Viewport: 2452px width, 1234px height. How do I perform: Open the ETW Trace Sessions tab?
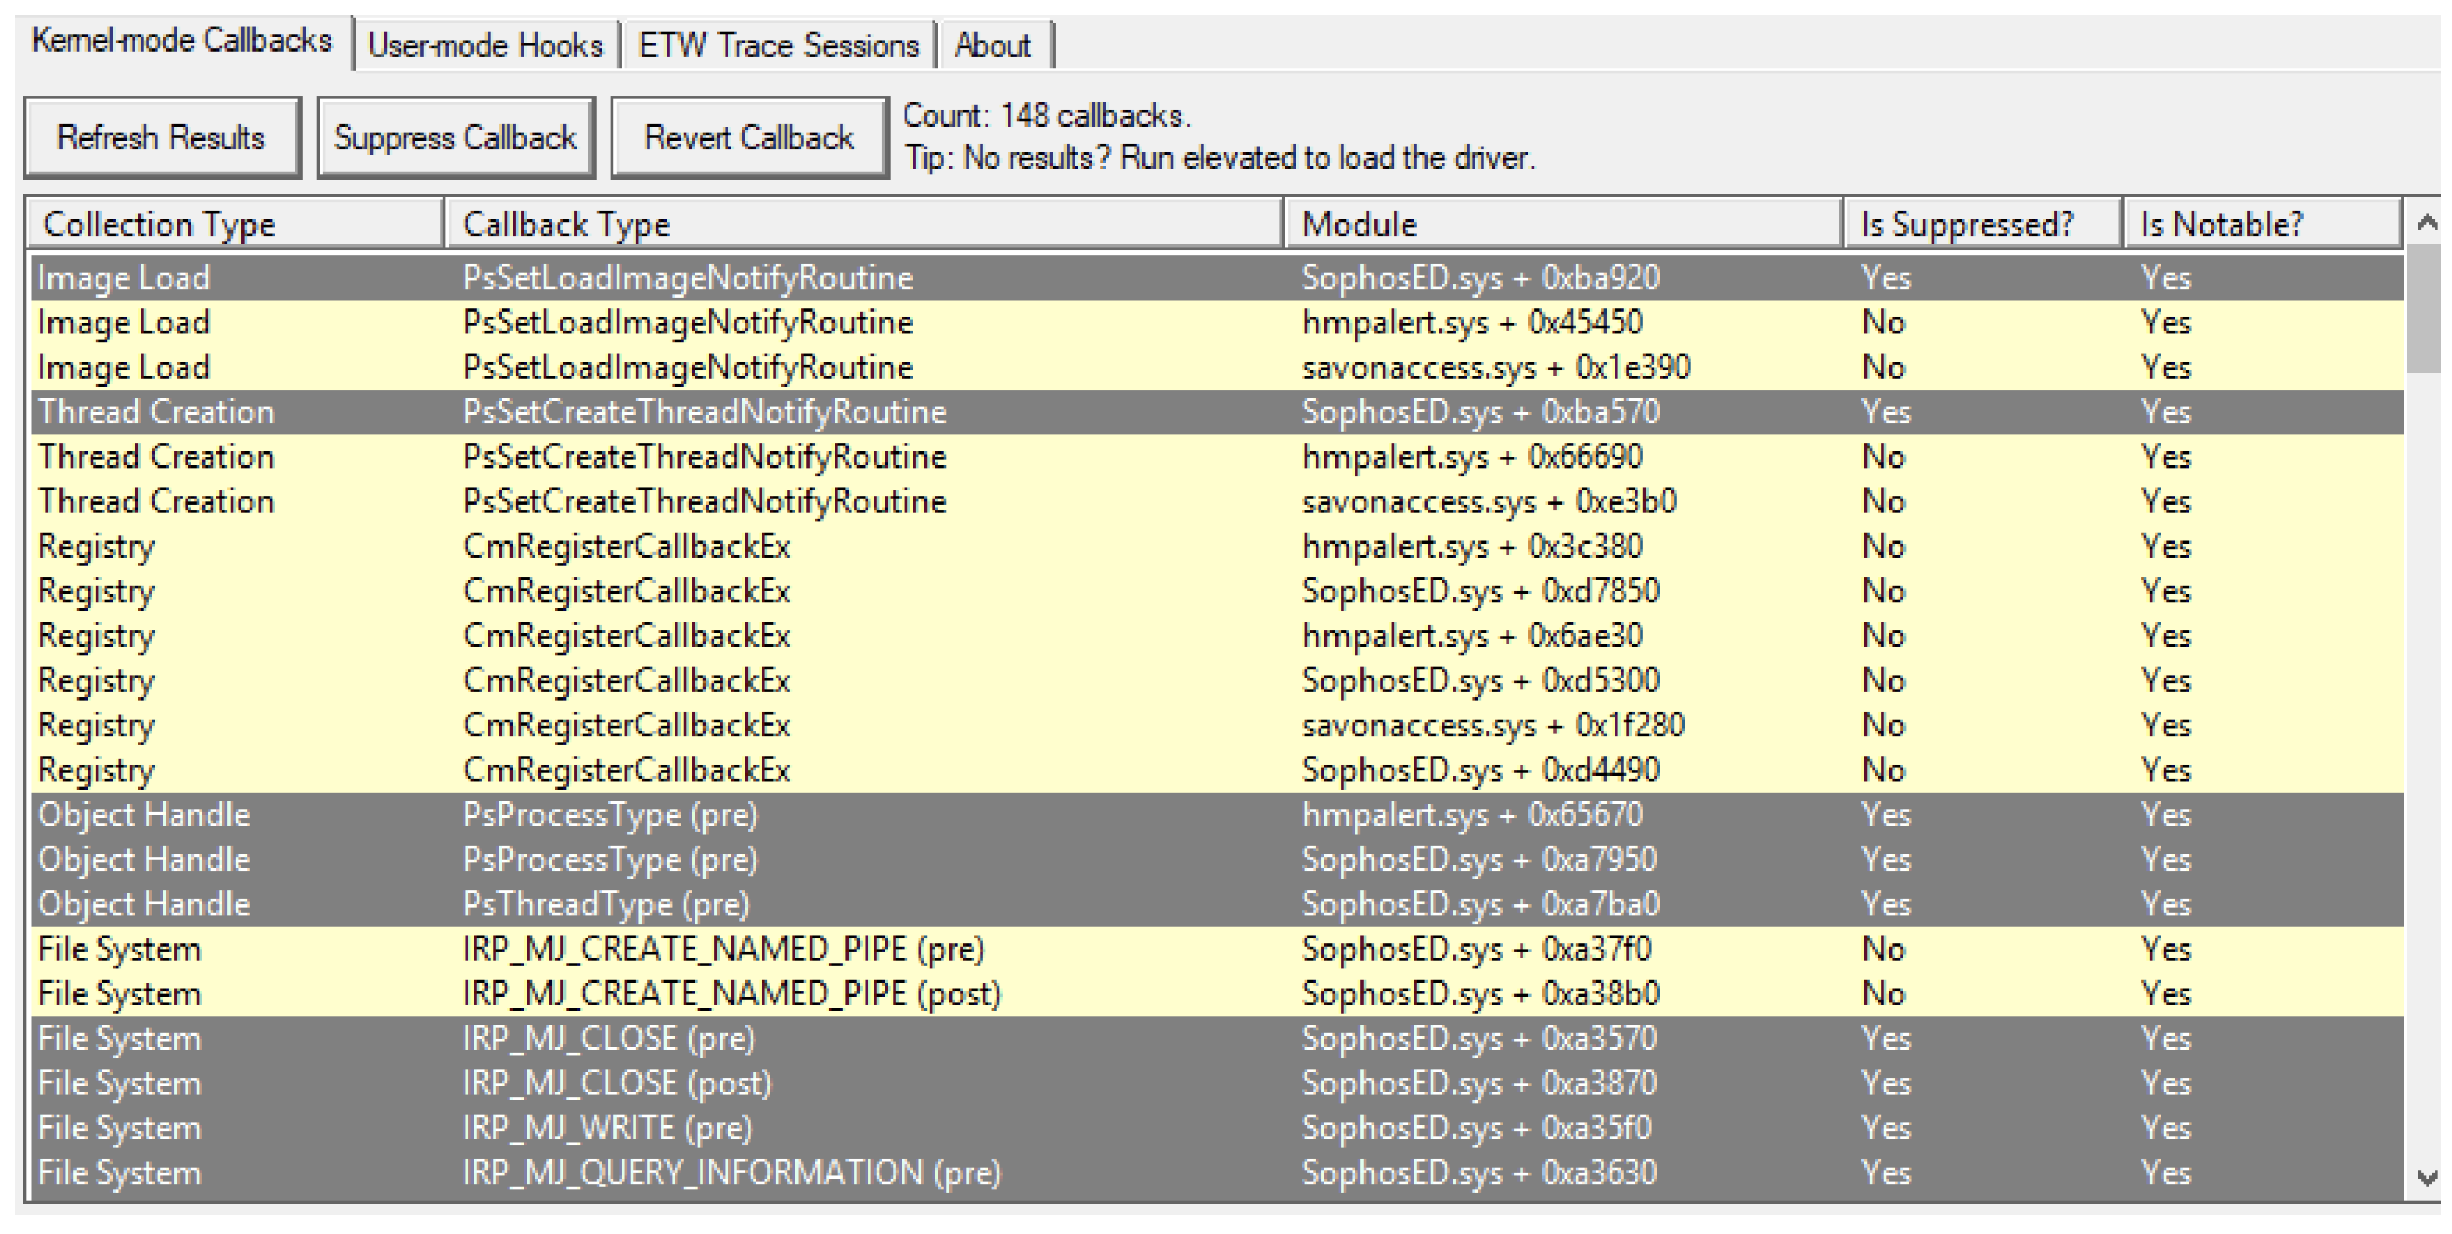[x=777, y=45]
